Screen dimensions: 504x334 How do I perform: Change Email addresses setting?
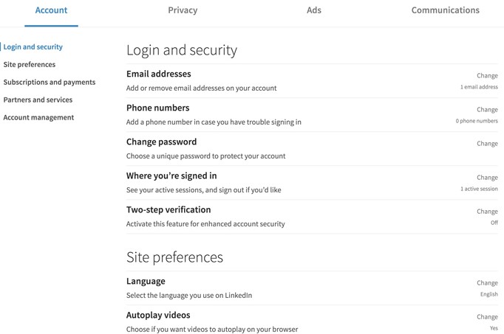click(x=487, y=76)
